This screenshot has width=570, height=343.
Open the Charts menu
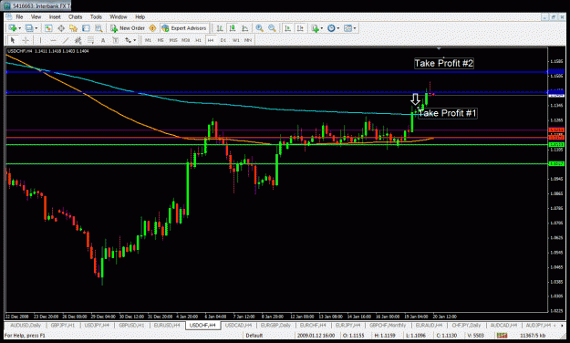click(76, 16)
